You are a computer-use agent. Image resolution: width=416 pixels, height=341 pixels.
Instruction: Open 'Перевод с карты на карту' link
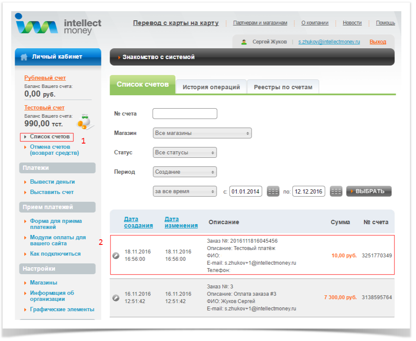coord(176,23)
